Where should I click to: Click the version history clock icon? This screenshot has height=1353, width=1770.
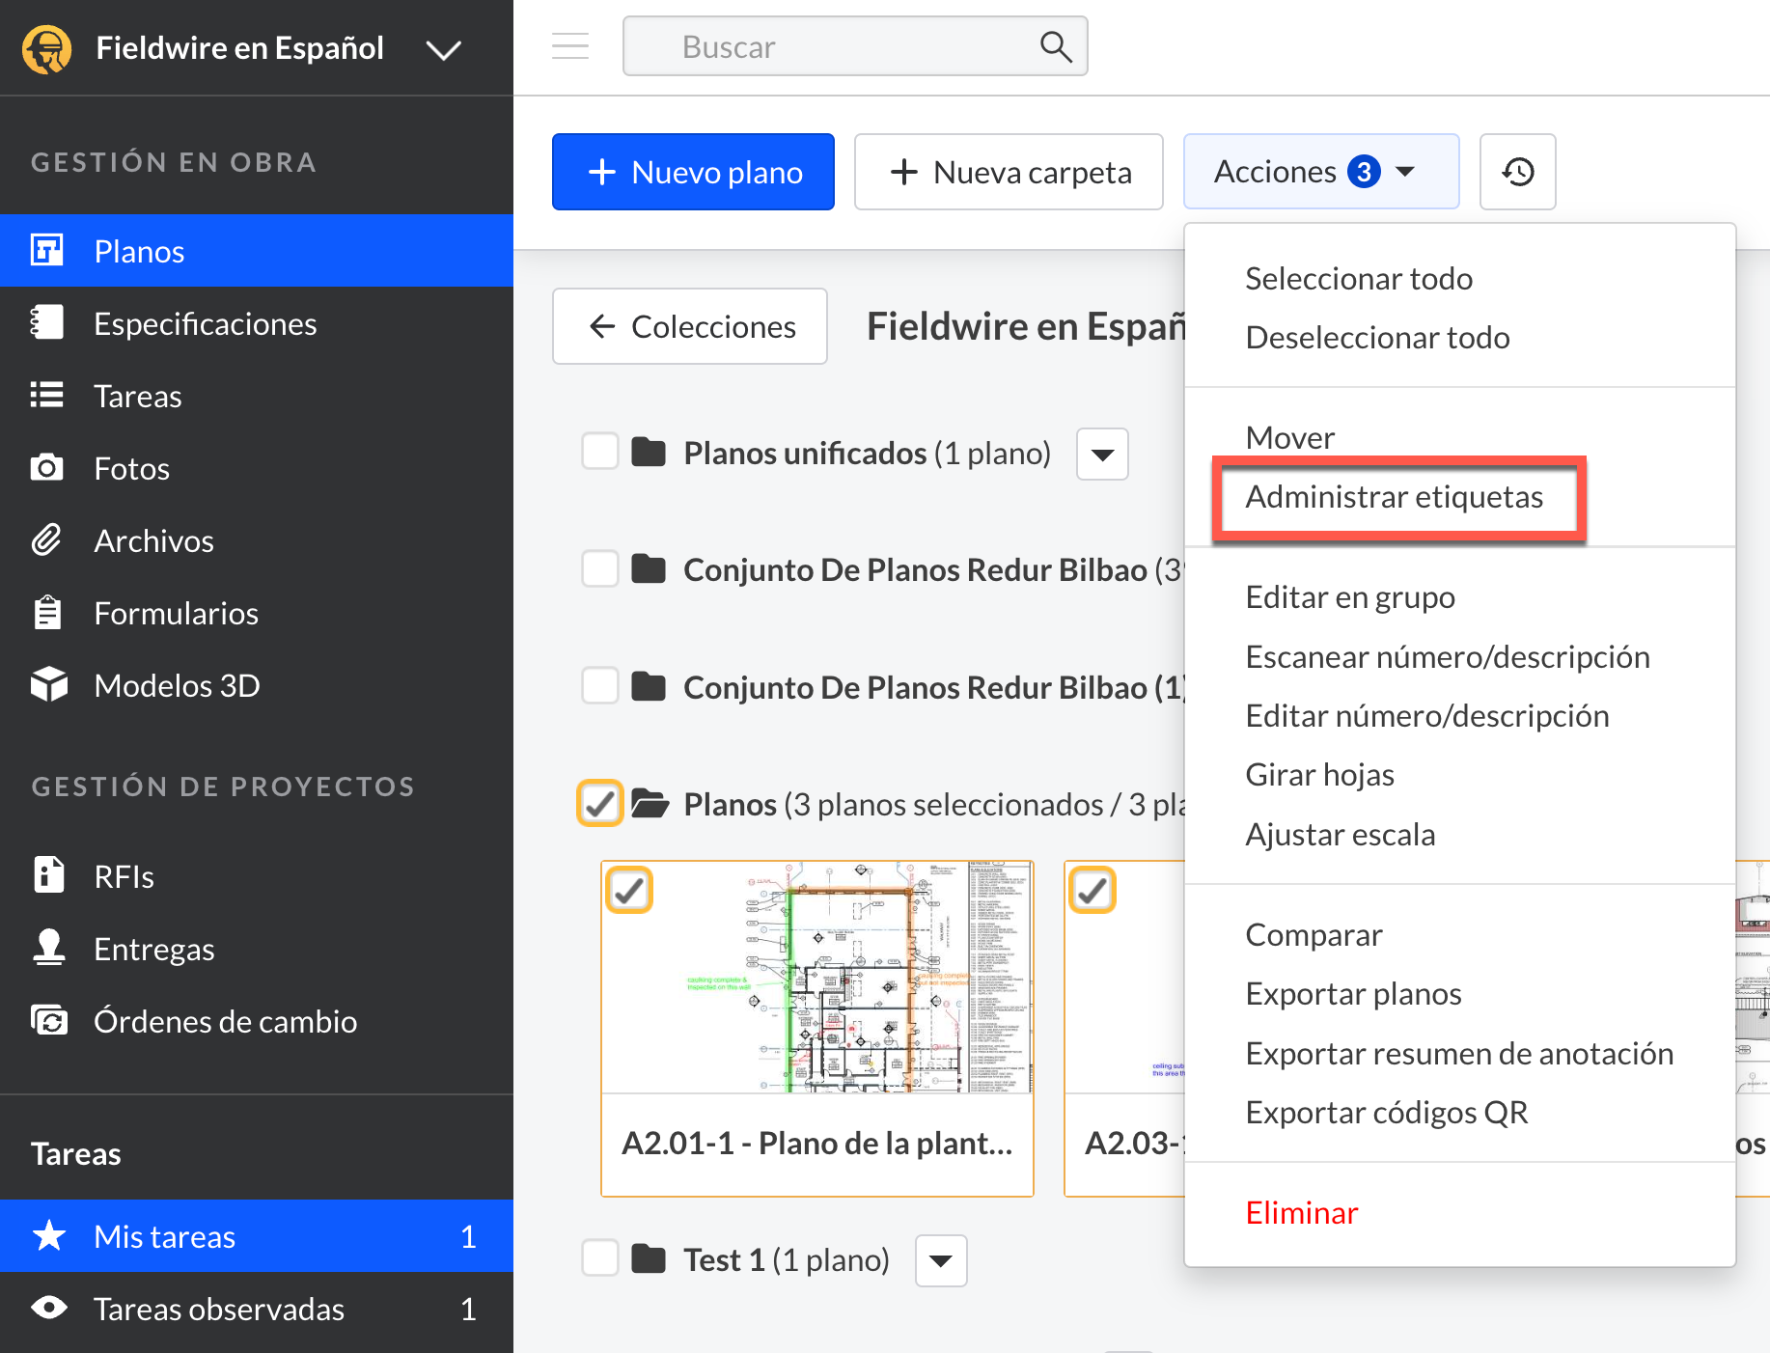point(1517,172)
